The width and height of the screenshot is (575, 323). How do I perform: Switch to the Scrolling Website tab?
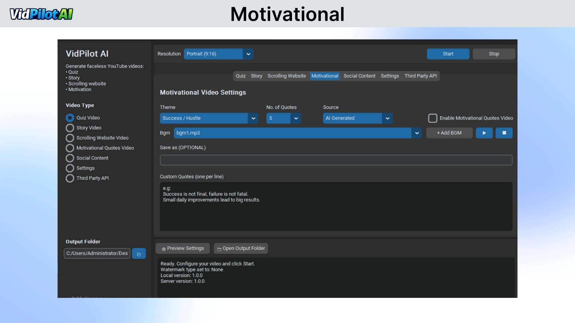point(286,76)
